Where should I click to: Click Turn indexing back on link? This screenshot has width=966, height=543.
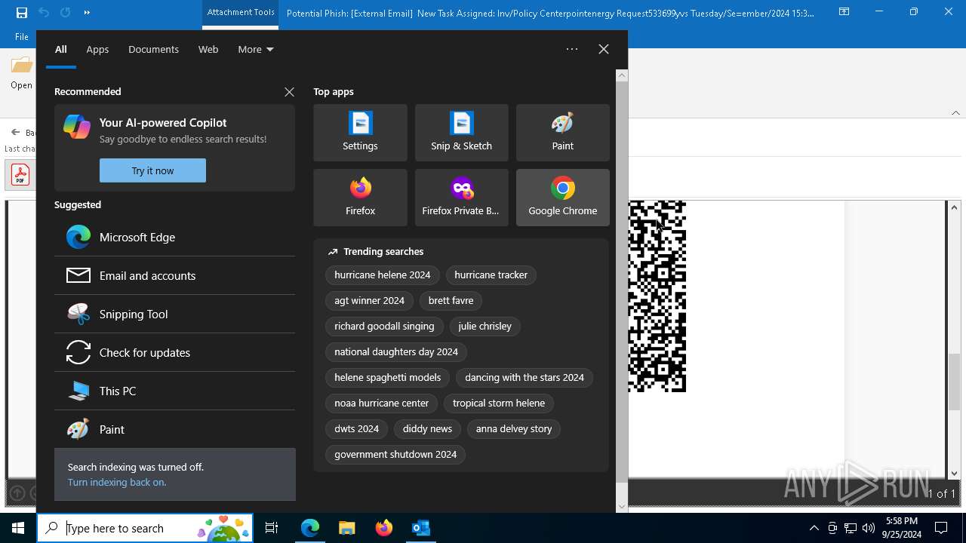point(117,482)
